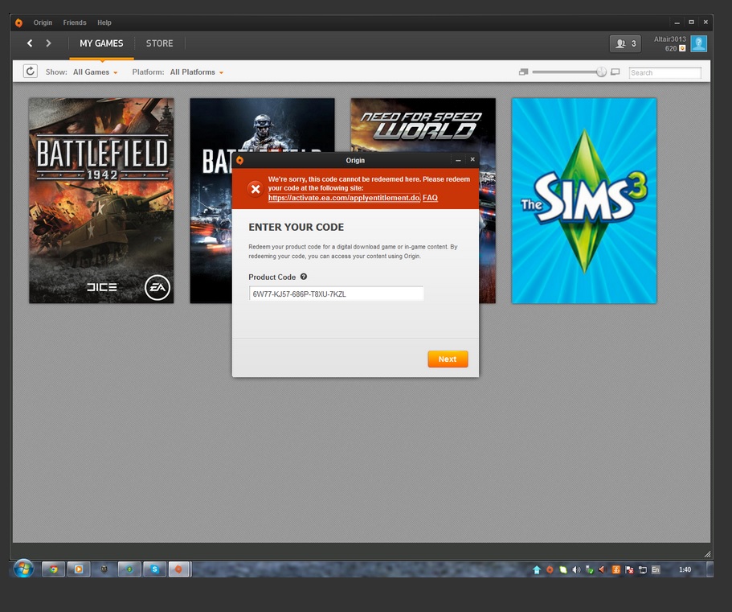Click the language indicator En in tray
Viewport: 732px width, 612px height.
656,569
